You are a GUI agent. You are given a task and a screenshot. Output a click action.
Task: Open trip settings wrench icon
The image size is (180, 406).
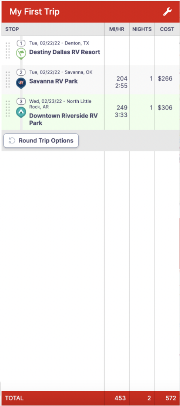coord(167,12)
